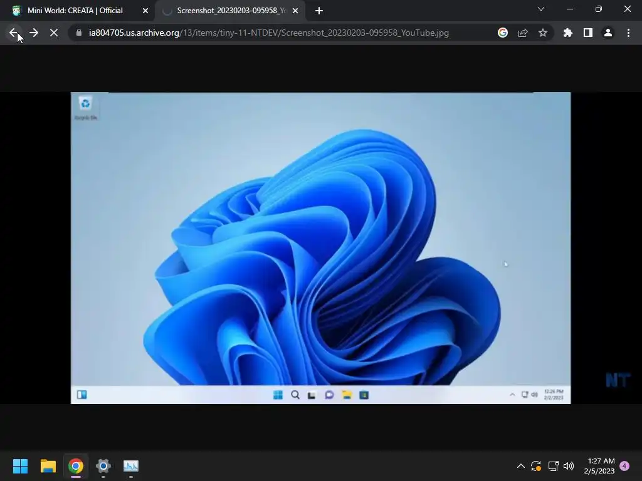Bookmark this page with the star icon
Screen dimensions: 642x481
coord(543,33)
